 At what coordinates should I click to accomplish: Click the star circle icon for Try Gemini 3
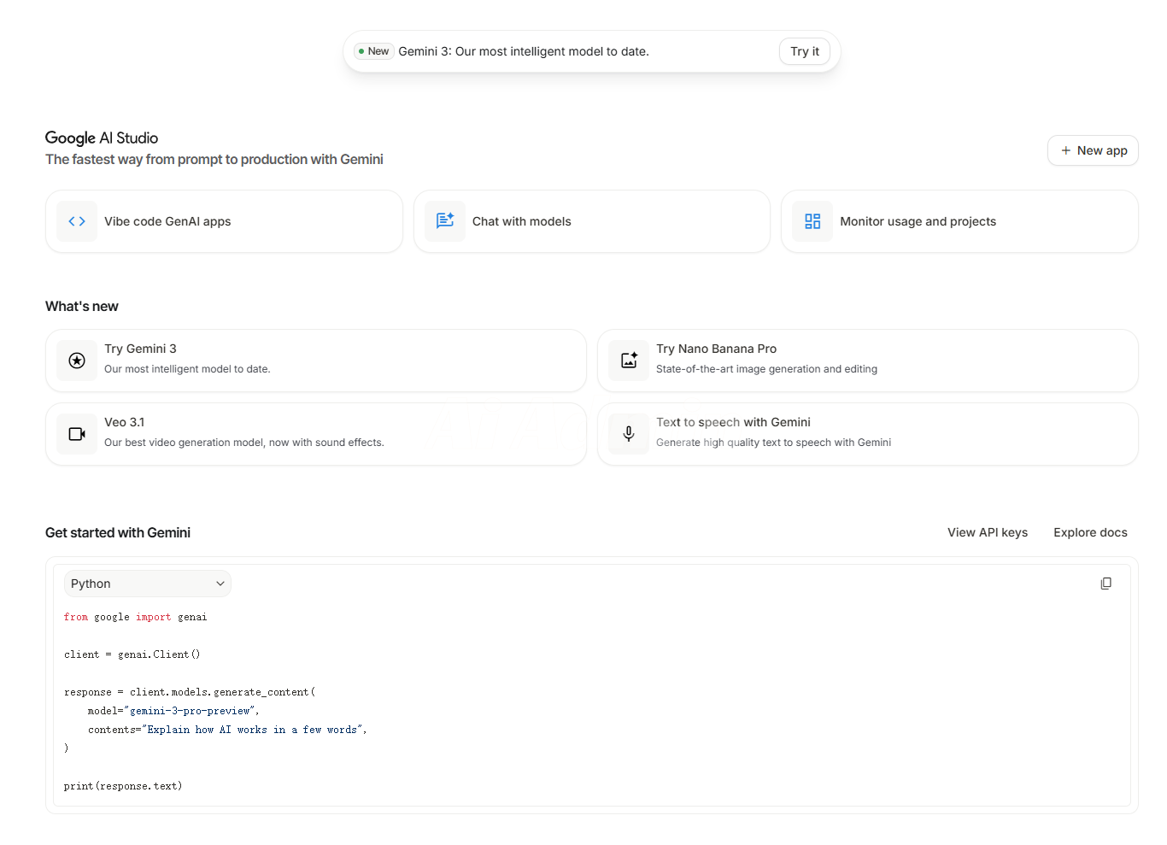pos(77,361)
